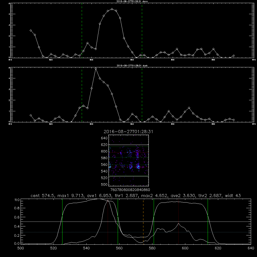The image size is (257, 257).
Task: Click the heatmap y-axis label 520
Action: [104, 178]
